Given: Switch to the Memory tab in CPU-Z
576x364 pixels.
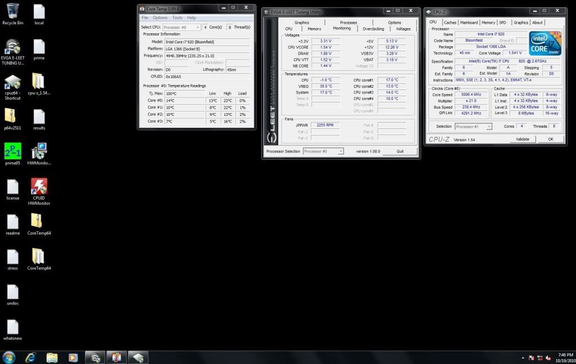Looking at the screenshot, I should pos(488,23).
